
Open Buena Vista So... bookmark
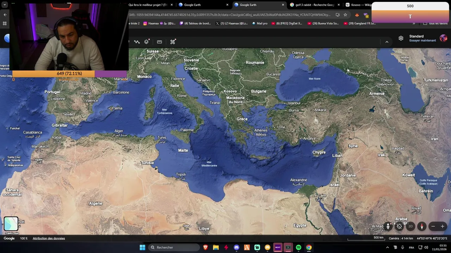(x=323, y=24)
